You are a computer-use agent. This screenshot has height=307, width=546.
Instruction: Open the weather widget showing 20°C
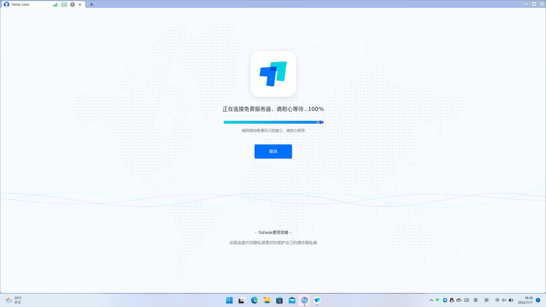click(14, 300)
